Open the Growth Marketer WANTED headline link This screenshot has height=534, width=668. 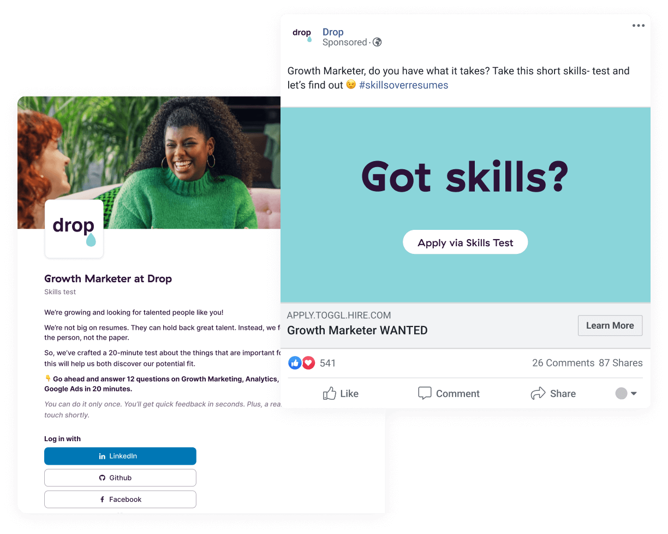pos(357,330)
